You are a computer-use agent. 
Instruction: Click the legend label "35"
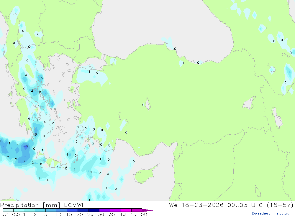[x=112, y=214]
